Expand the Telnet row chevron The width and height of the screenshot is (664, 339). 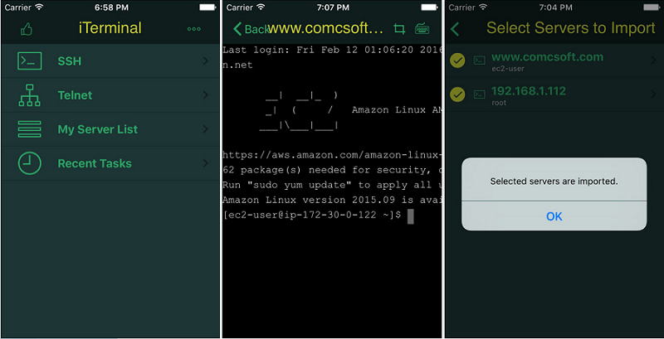[x=206, y=95]
